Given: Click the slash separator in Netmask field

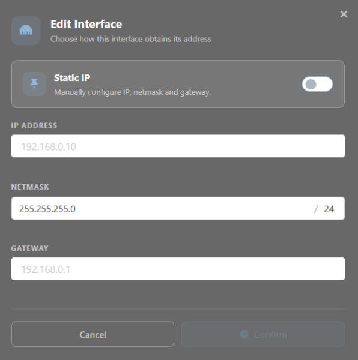Looking at the screenshot, I should click(316, 209).
